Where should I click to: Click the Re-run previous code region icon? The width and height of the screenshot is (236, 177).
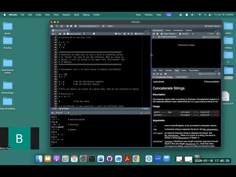coord(124,34)
